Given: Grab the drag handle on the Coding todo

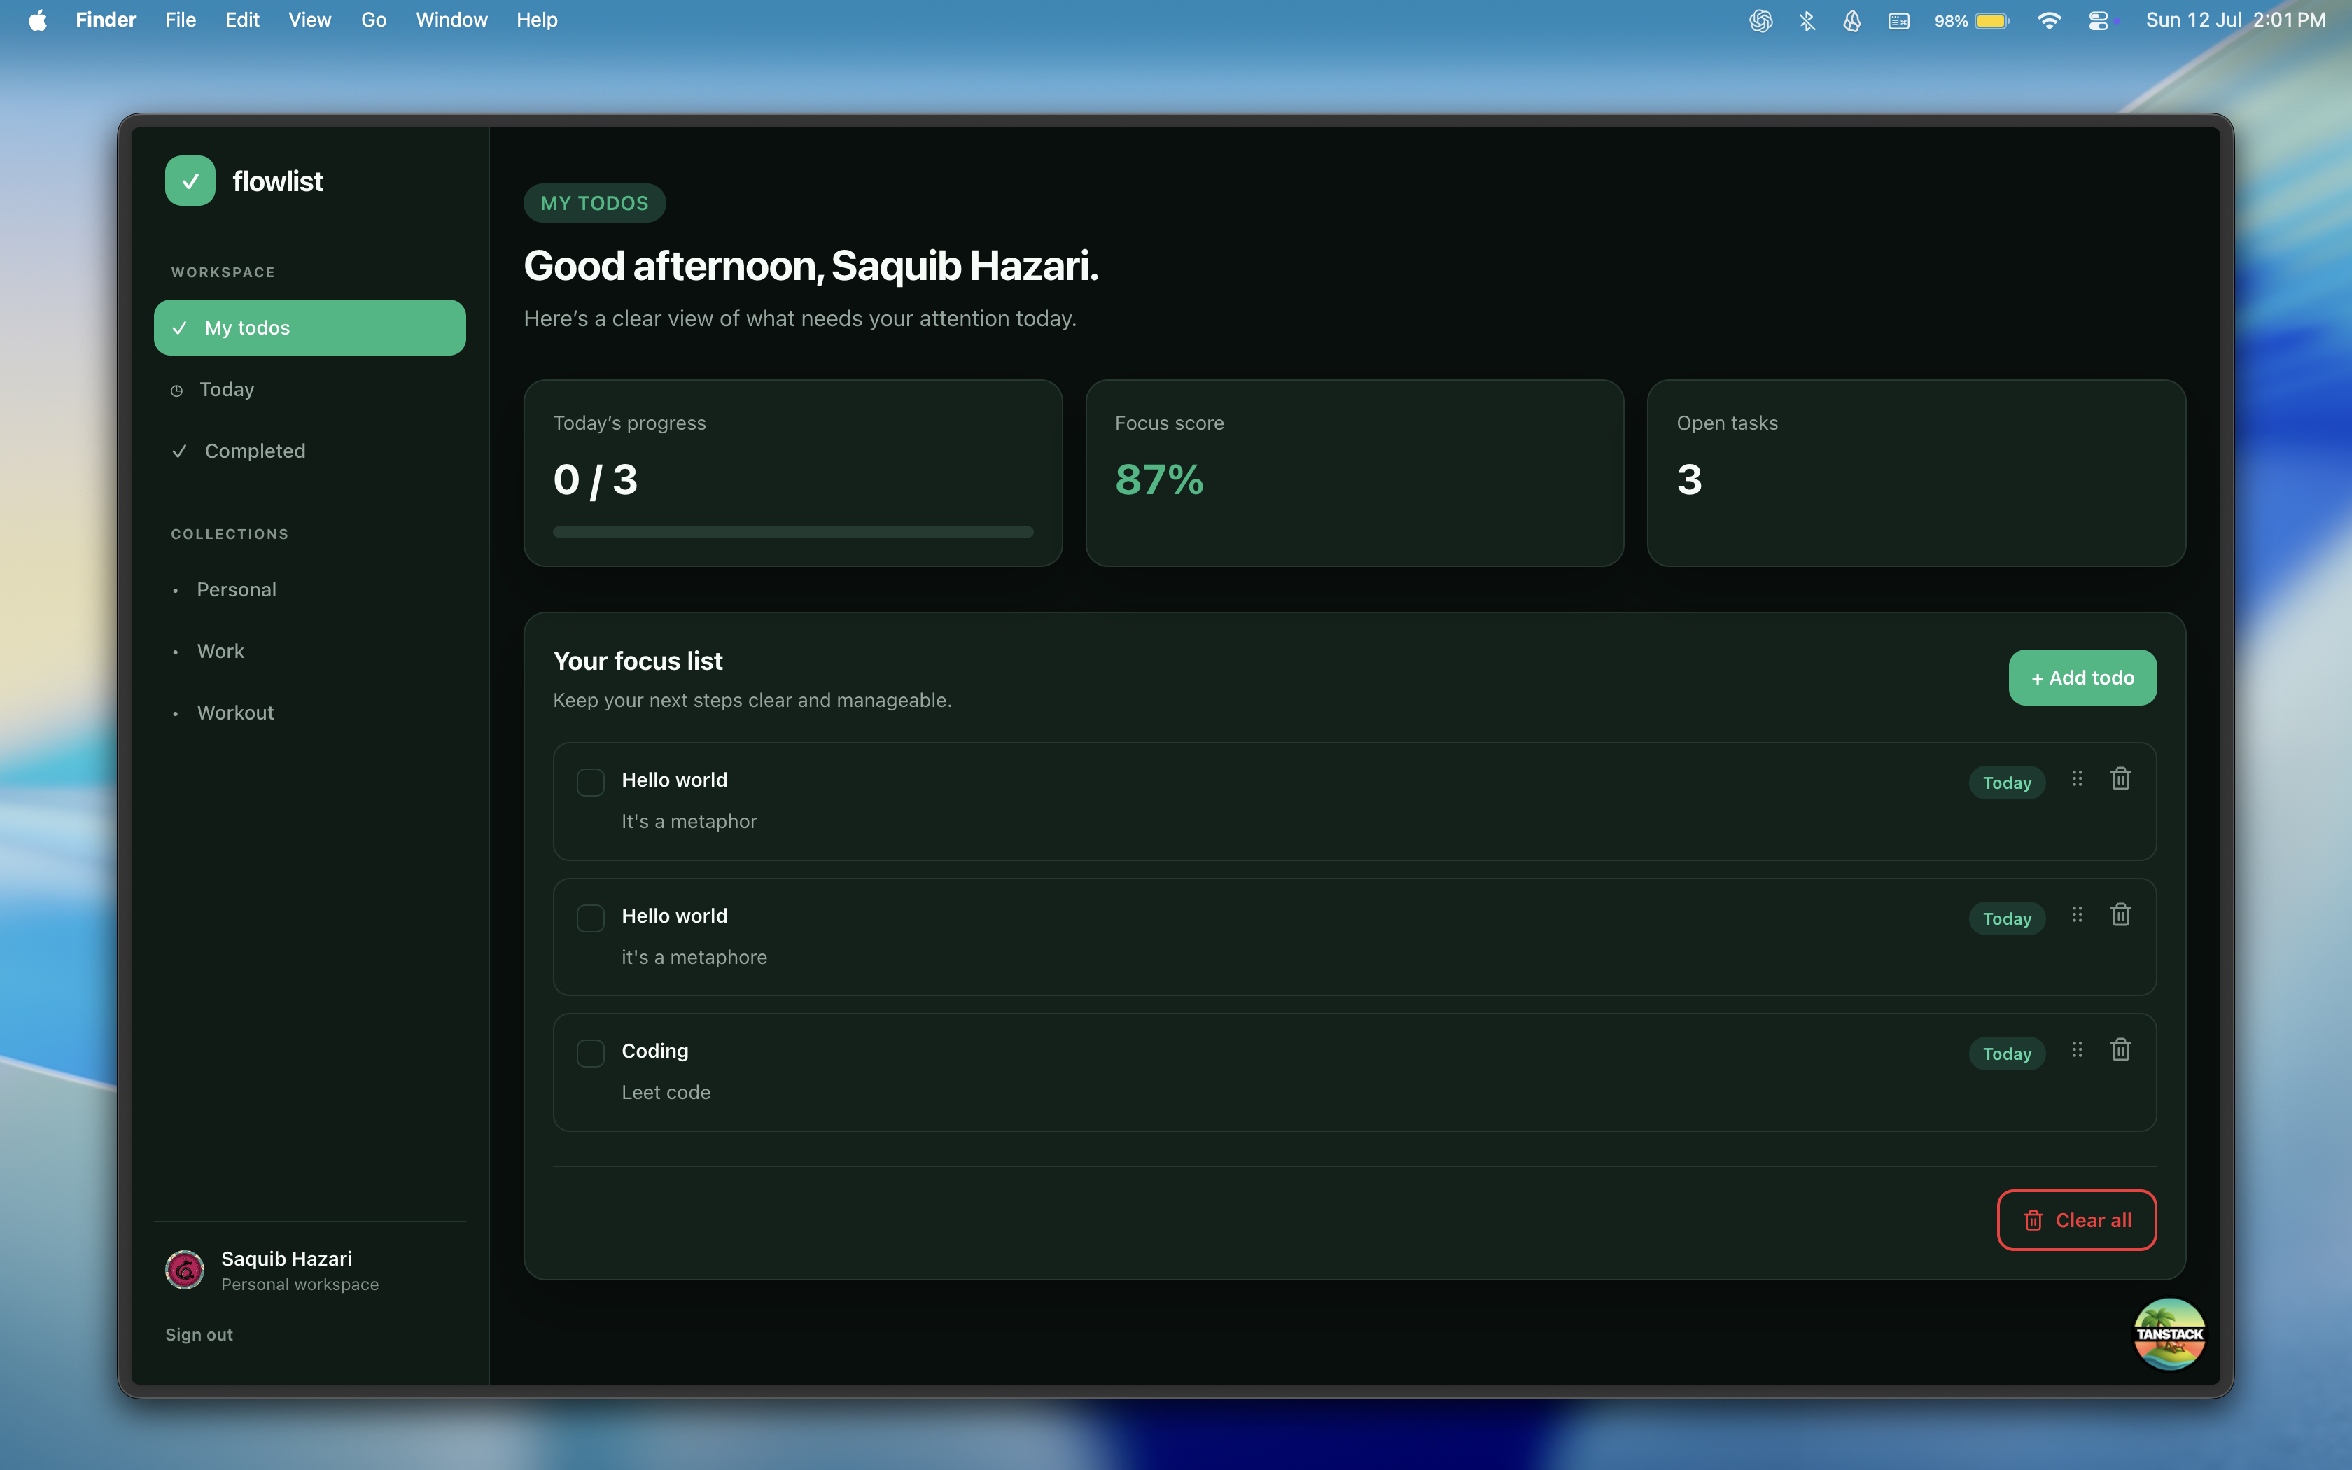Looking at the screenshot, I should (x=2077, y=1050).
